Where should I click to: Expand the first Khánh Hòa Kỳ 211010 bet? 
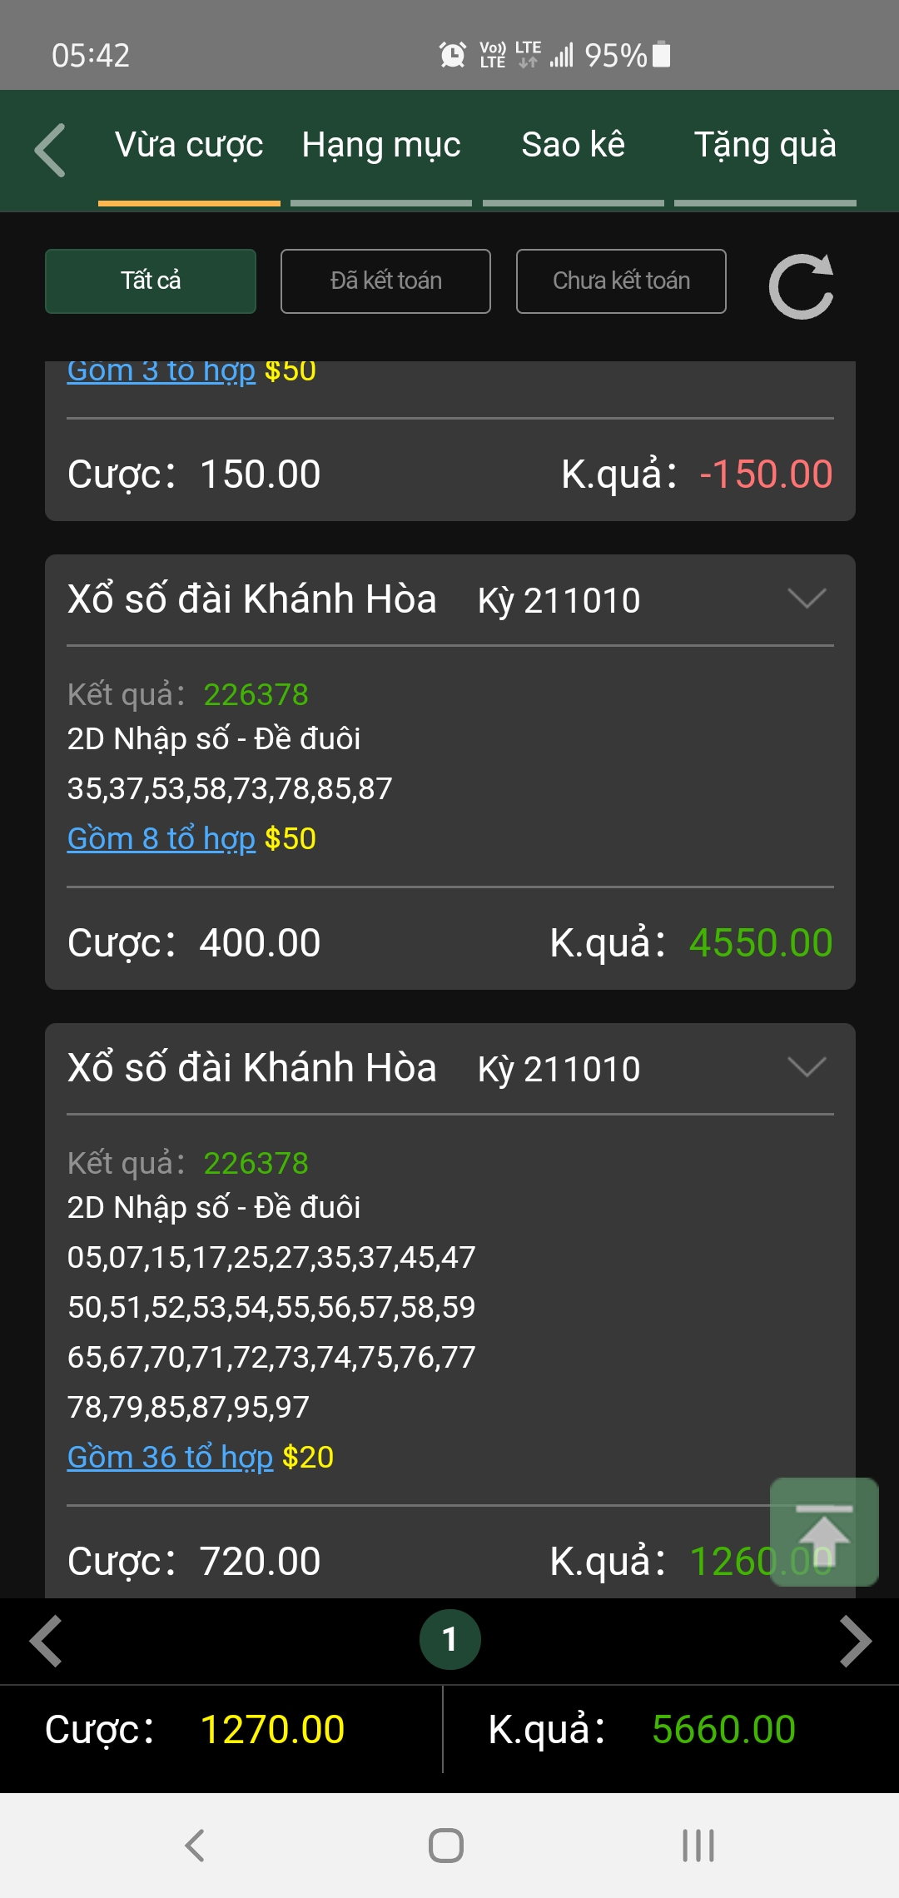click(x=807, y=599)
